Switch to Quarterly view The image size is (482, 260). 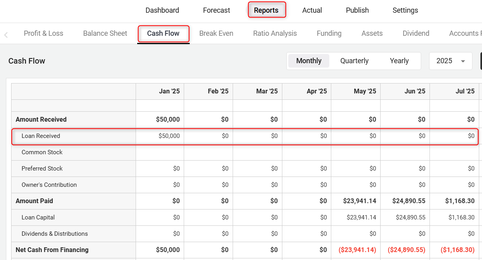(354, 61)
